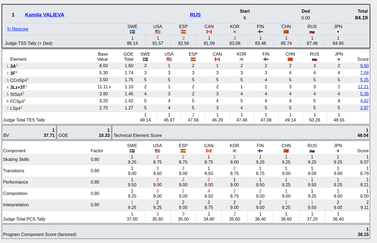Click the Rescore link
This screenshot has width=377, height=243.
click(18, 29)
